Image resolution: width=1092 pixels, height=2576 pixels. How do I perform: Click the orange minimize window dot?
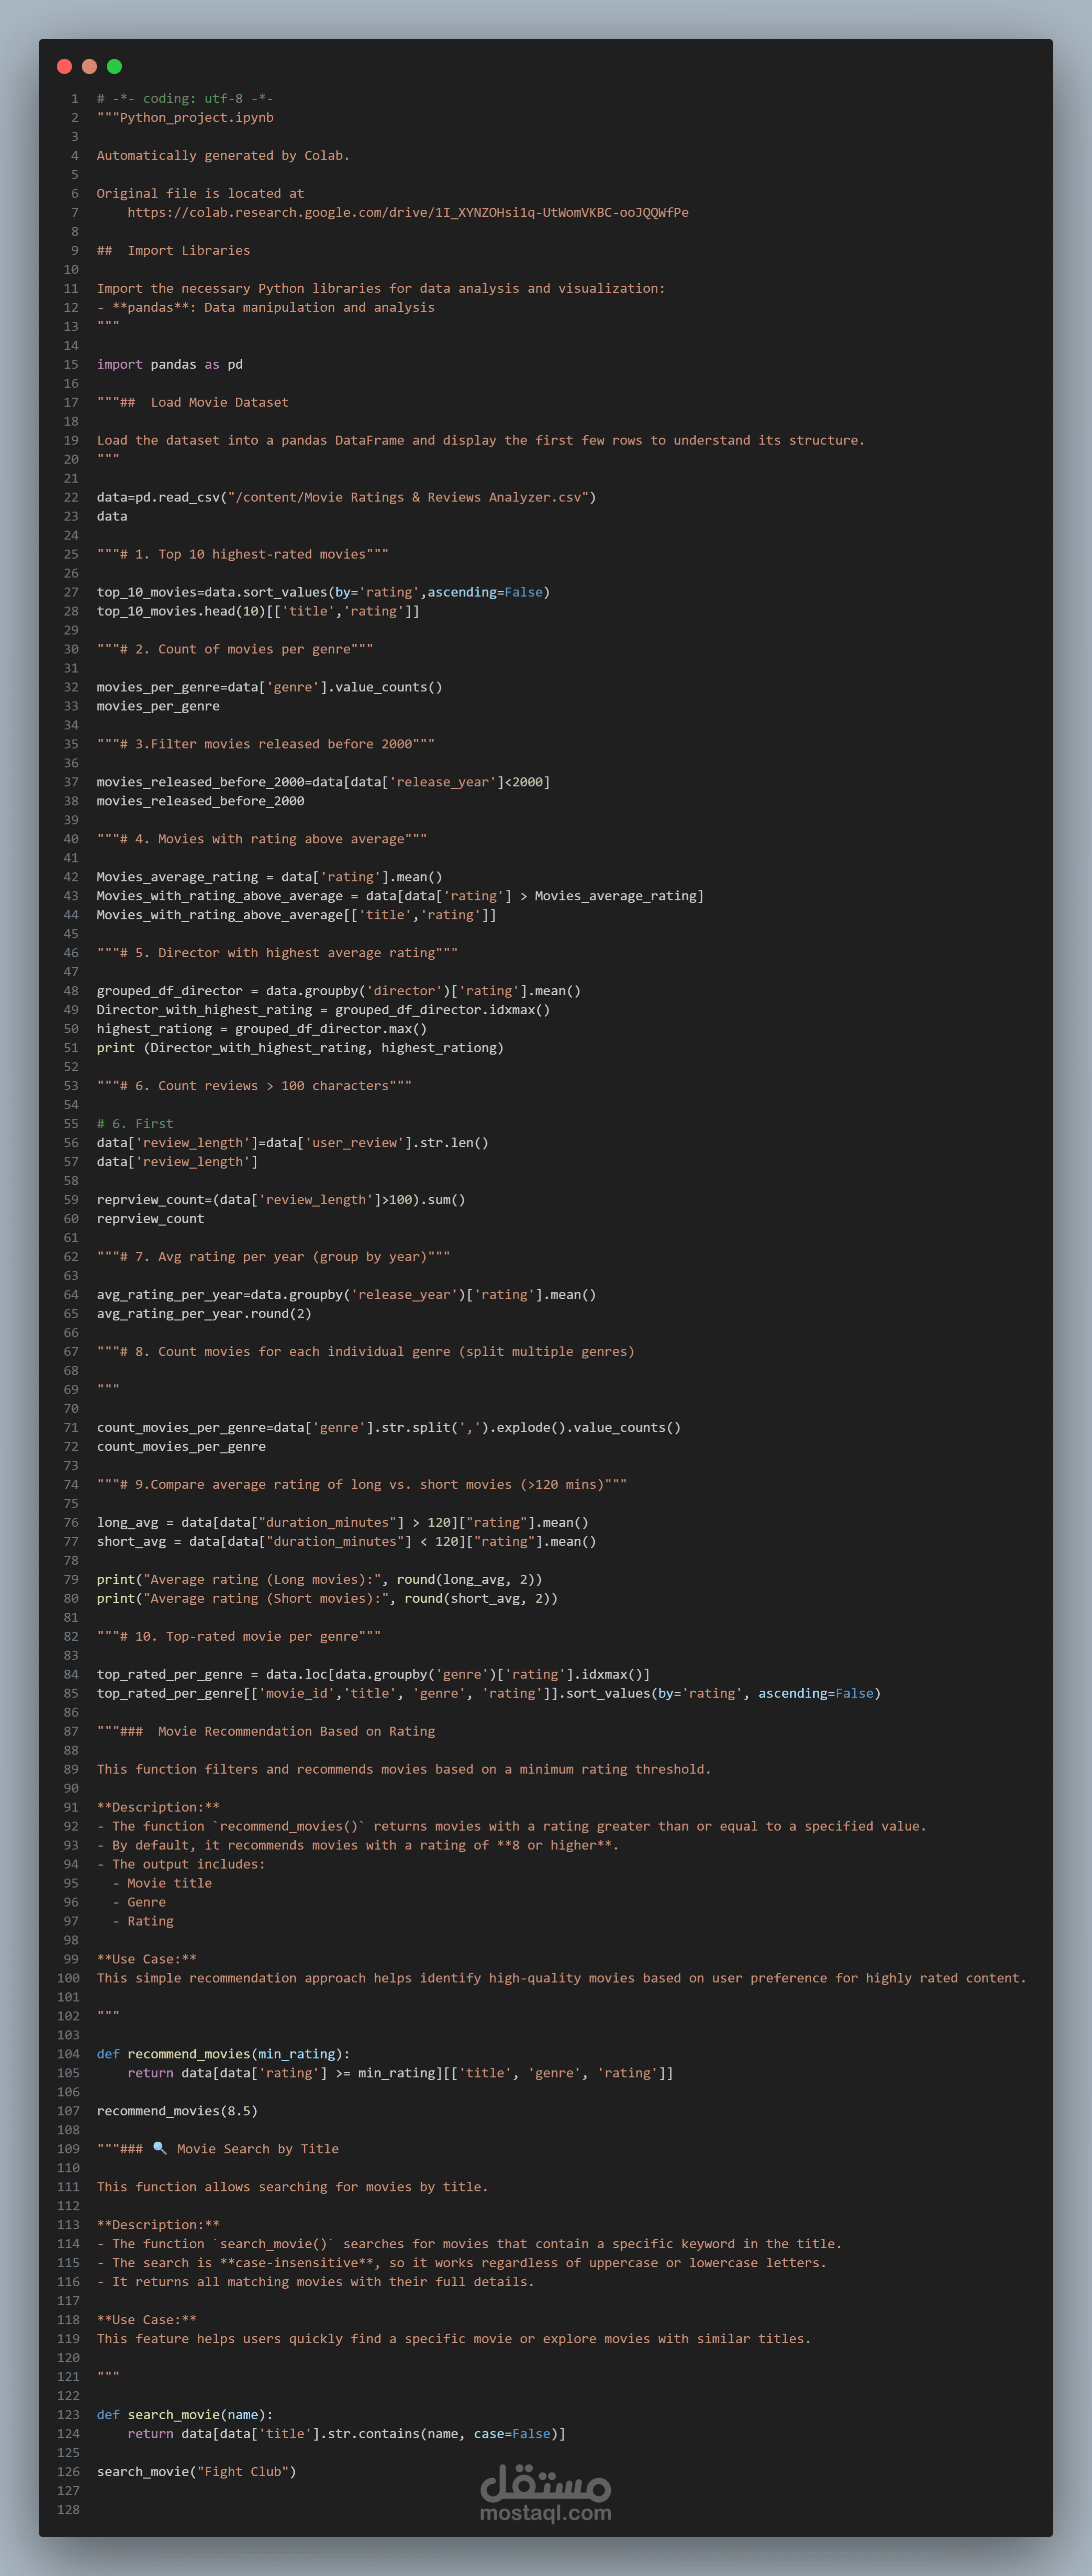(x=89, y=66)
